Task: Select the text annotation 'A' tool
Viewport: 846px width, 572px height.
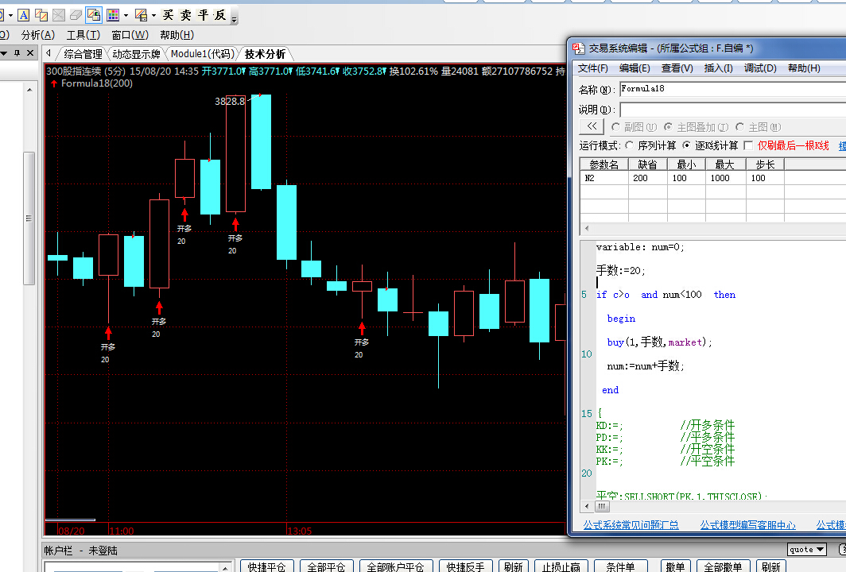Action: tap(24, 15)
